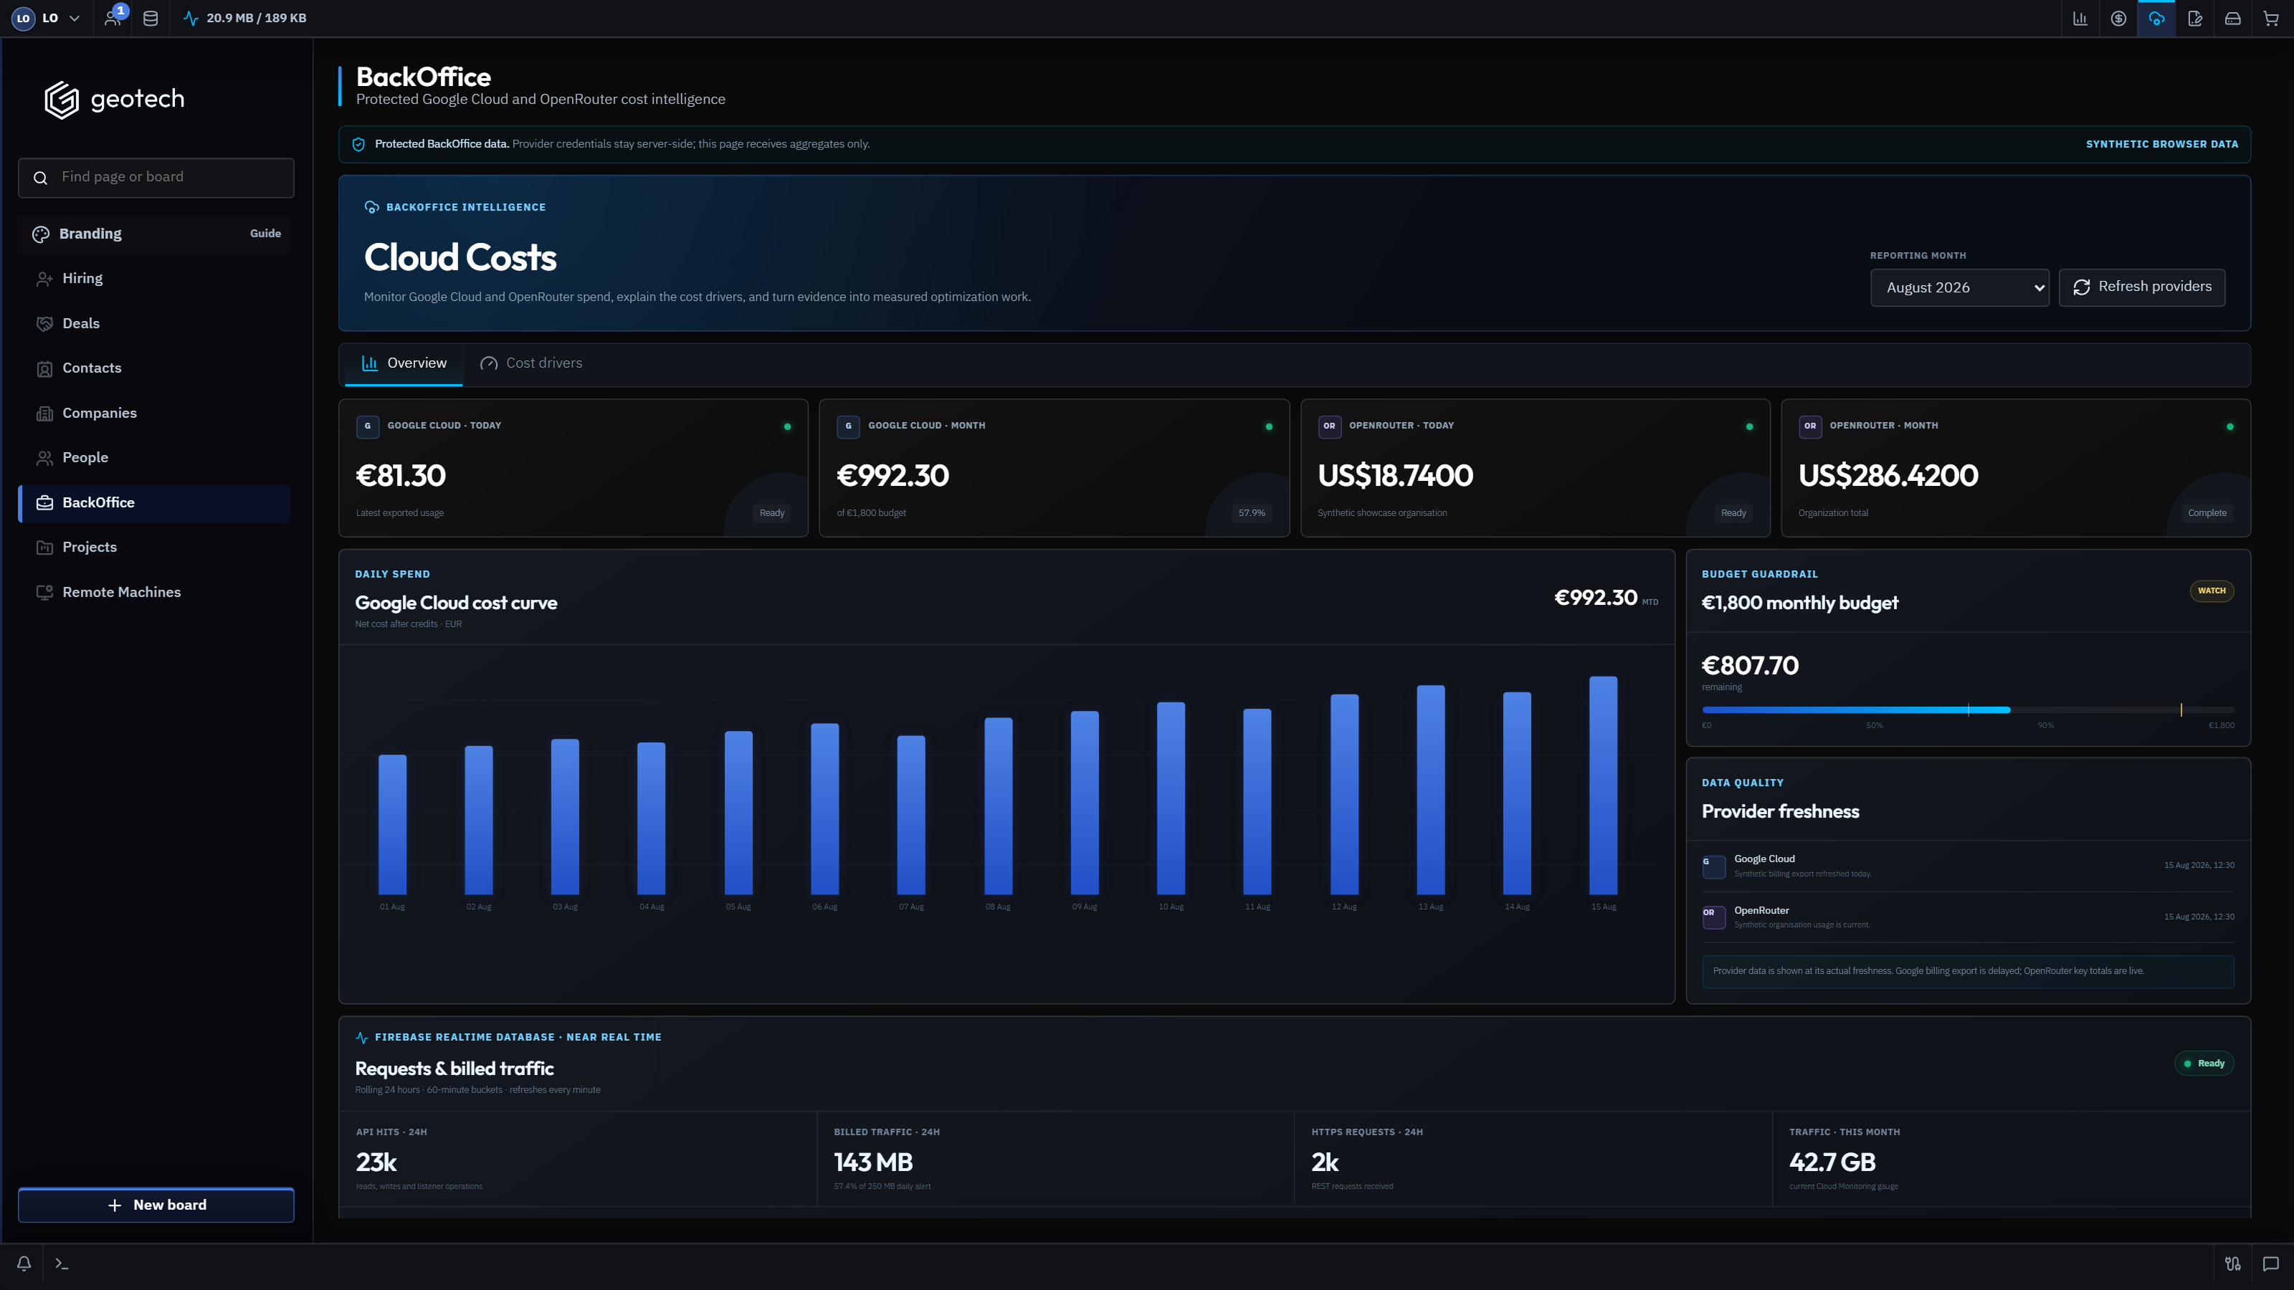Select the active cloud costs icon in top-right toolbar
2294x1290 pixels.
tap(2156, 18)
